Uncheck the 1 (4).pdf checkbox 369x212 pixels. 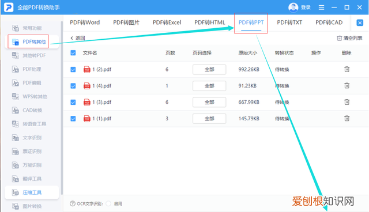pyautogui.click(x=73, y=86)
